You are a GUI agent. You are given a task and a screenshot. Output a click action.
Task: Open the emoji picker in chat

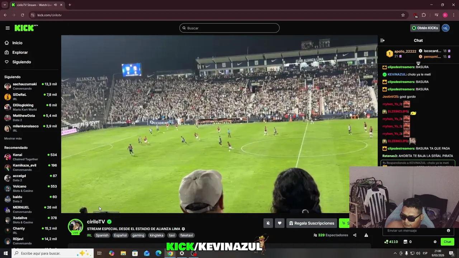(x=448, y=230)
